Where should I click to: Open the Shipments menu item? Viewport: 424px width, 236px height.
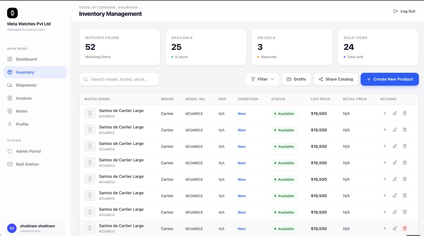point(35,85)
